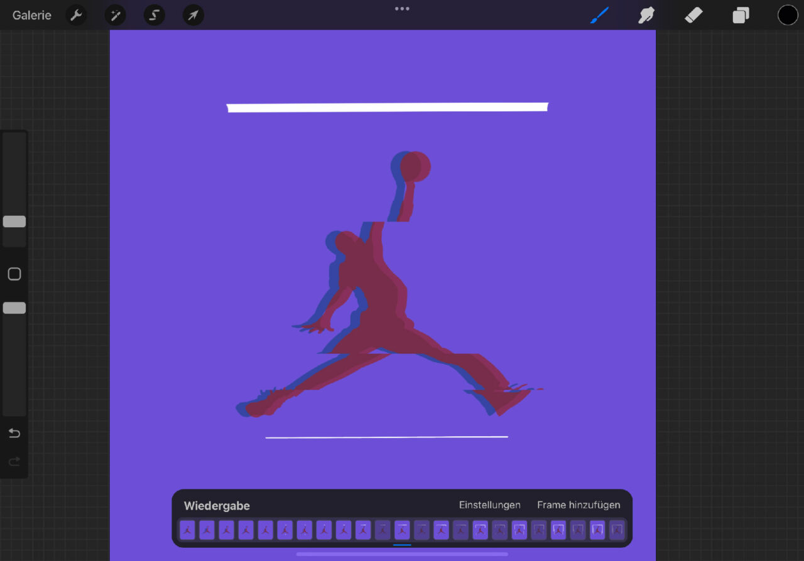
Task: Open the Layers panel
Action: [x=741, y=15]
